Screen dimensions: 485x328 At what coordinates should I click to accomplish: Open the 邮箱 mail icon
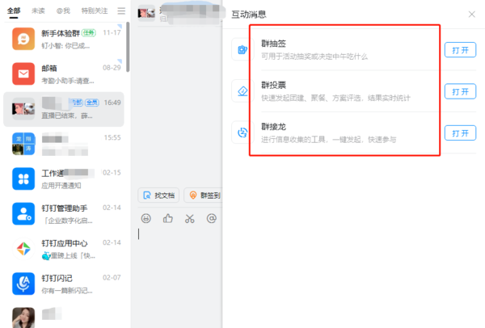click(x=23, y=74)
